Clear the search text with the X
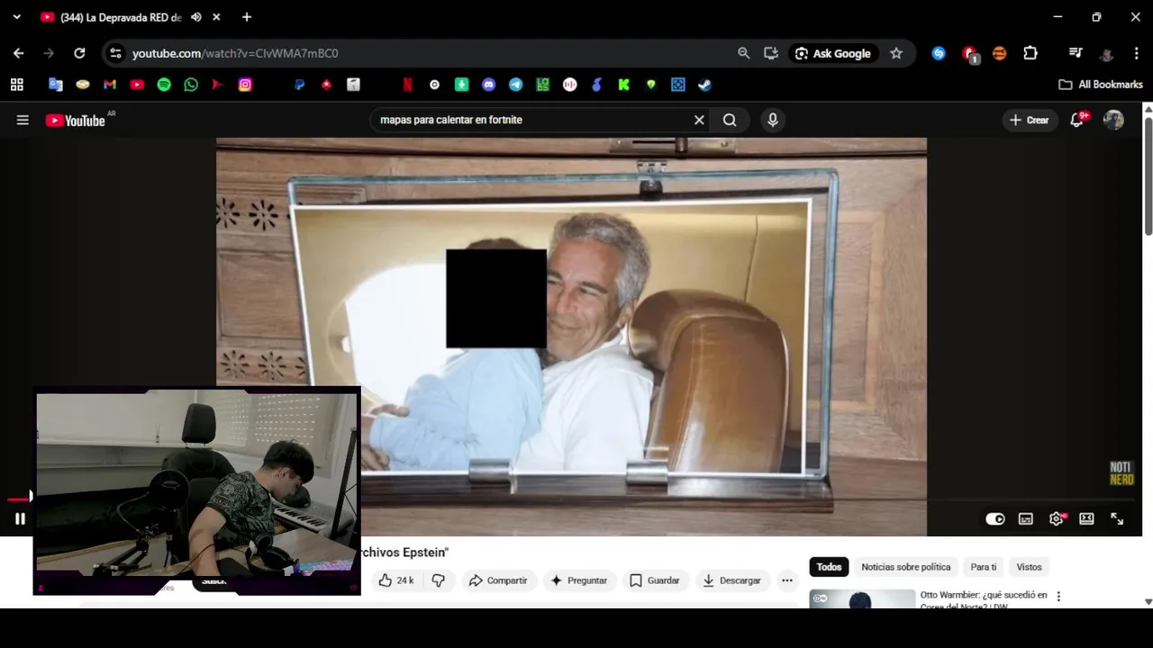The width and height of the screenshot is (1153, 648). [x=699, y=120]
